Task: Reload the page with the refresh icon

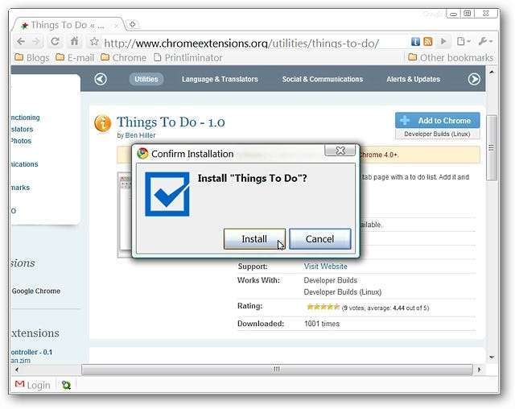Action: point(55,41)
